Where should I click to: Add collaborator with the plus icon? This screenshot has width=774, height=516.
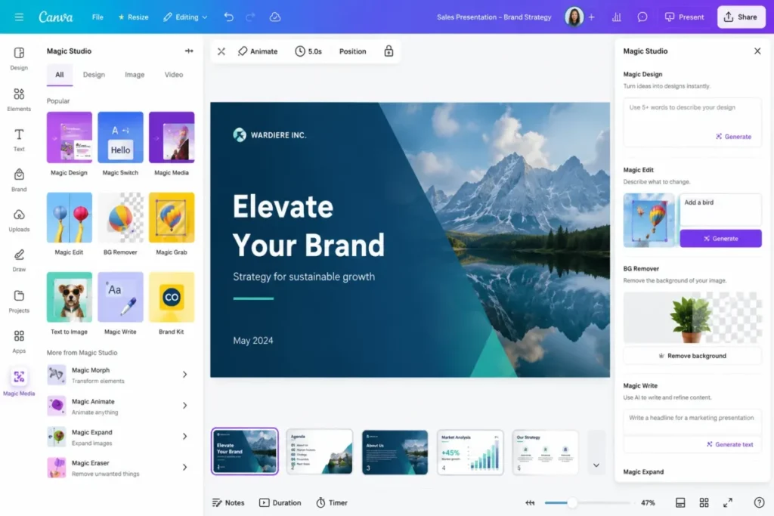tap(591, 17)
